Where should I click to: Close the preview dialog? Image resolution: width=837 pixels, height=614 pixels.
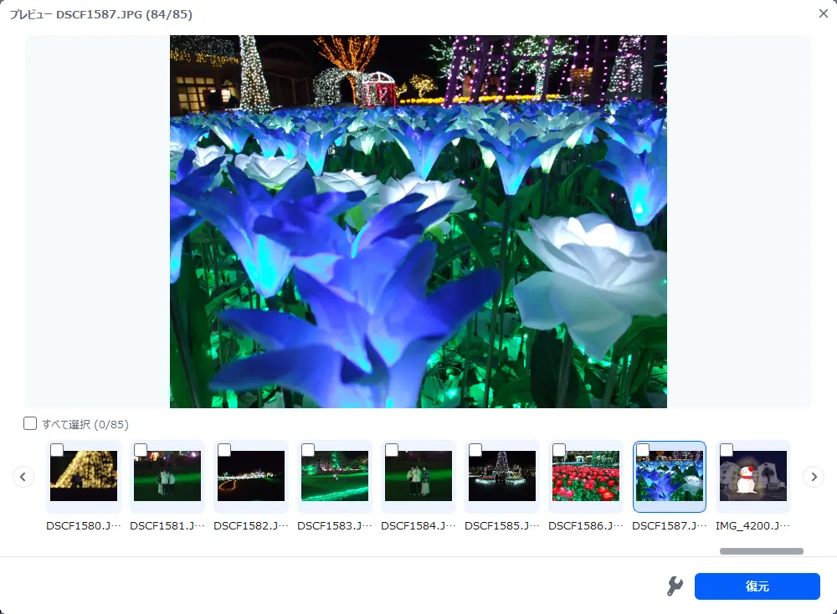[x=823, y=14]
